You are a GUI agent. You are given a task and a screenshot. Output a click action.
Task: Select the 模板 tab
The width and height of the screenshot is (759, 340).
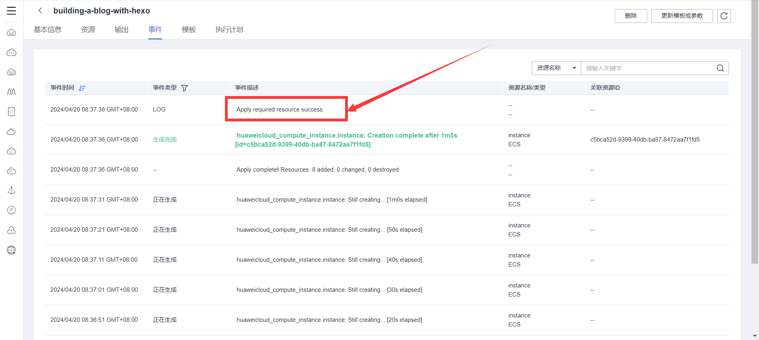tap(189, 30)
